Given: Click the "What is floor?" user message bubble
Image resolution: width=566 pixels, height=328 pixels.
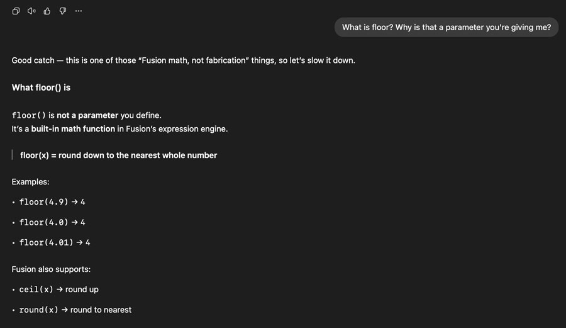Looking at the screenshot, I should click(446, 27).
